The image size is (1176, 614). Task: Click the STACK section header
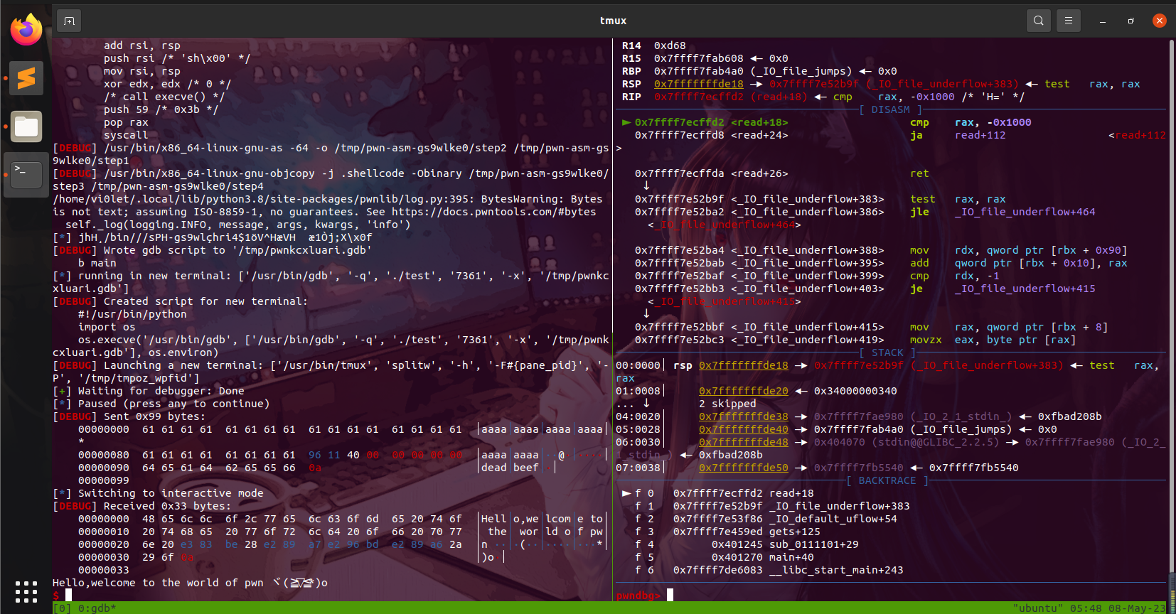coord(887,352)
